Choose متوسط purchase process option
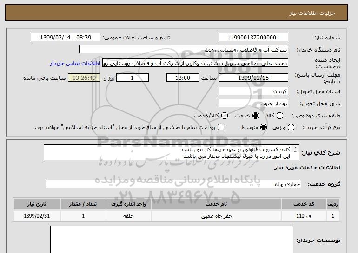The height and width of the screenshot is (253, 358). [x=264, y=127]
